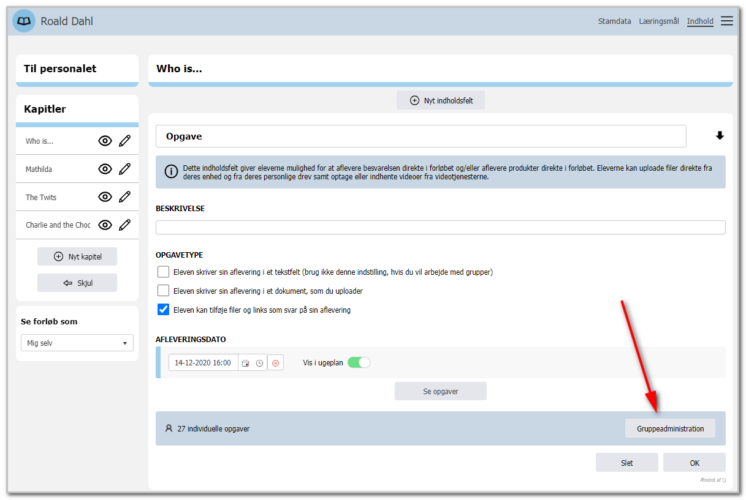The width and height of the screenshot is (746, 500).
Task: Open the Mig selv dropdown
Action: 77,343
